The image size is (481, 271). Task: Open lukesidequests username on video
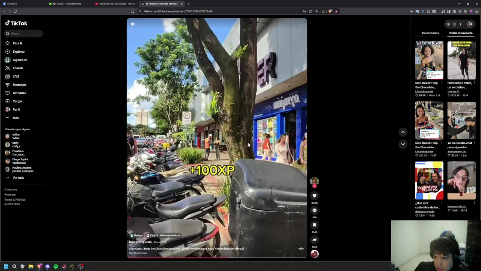(x=140, y=242)
